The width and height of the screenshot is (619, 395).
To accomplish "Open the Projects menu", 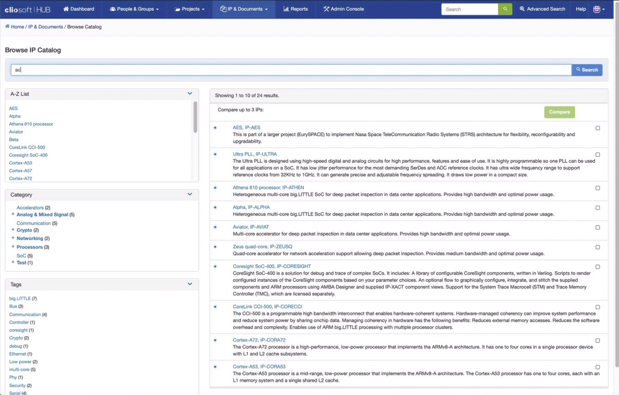I will point(190,9).
